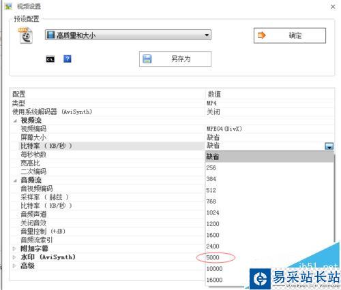
Task: Click the 数值 column header
Action: click(x=214, y=94)
